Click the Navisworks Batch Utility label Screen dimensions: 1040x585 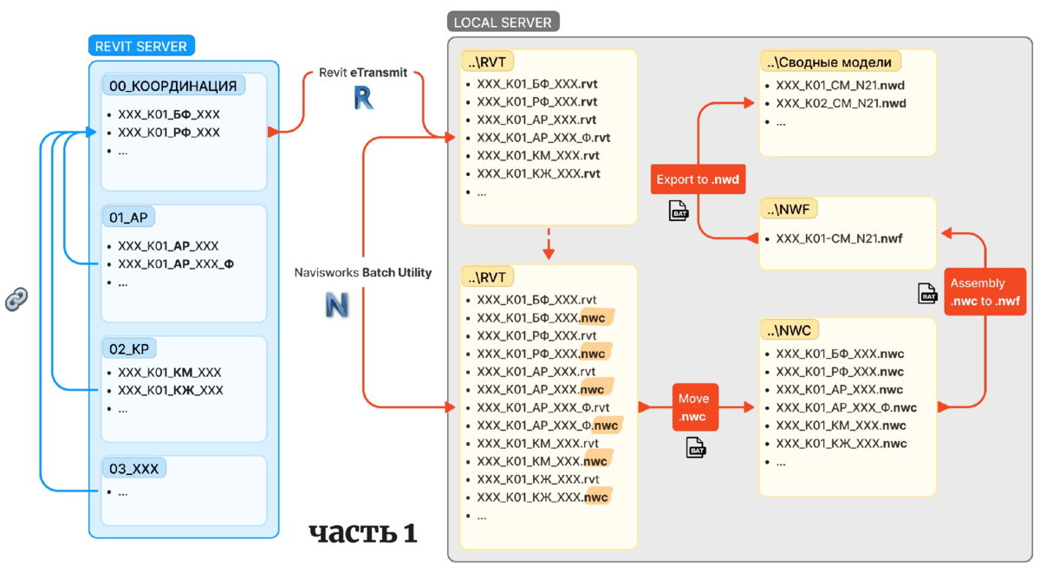pyautogui.click(x=363, y=272)
